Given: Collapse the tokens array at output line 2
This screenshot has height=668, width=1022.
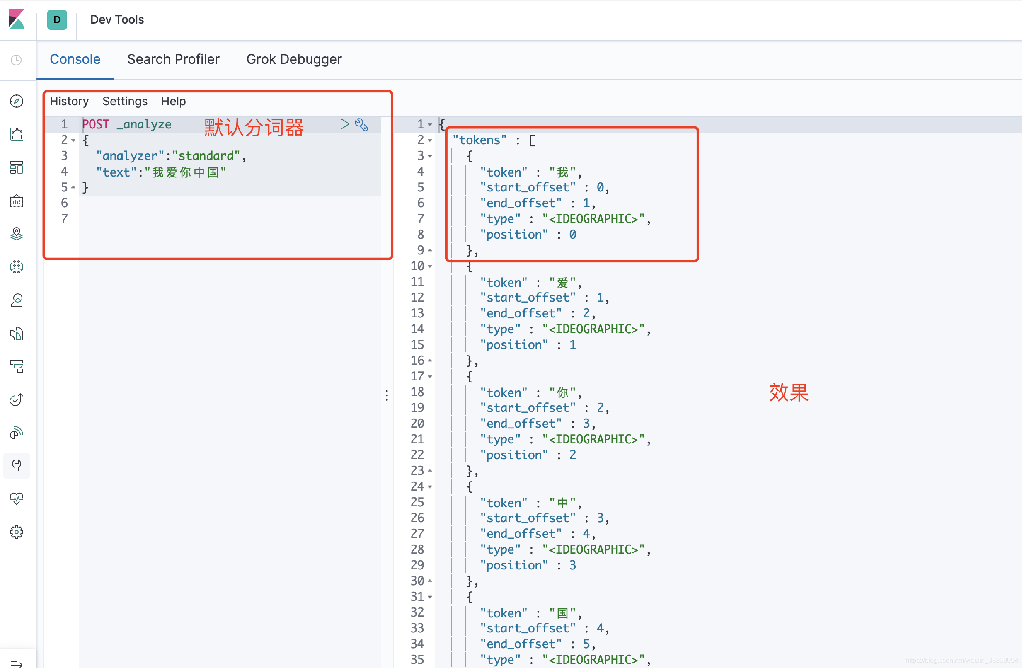Looking at the screenshot, I should 430,140.
